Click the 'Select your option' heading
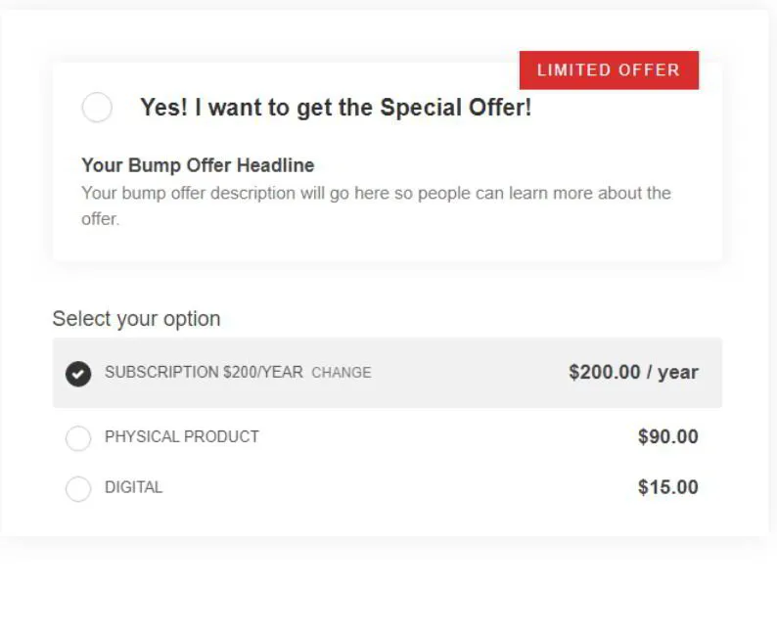Viewport: 777px width, 634px height. click(x=136, y=319)
